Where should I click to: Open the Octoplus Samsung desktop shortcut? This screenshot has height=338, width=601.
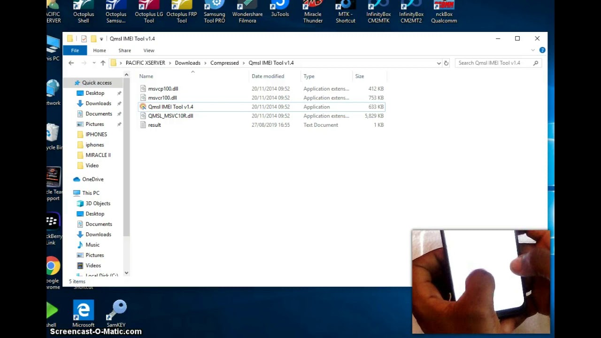(x=116, y=12)
